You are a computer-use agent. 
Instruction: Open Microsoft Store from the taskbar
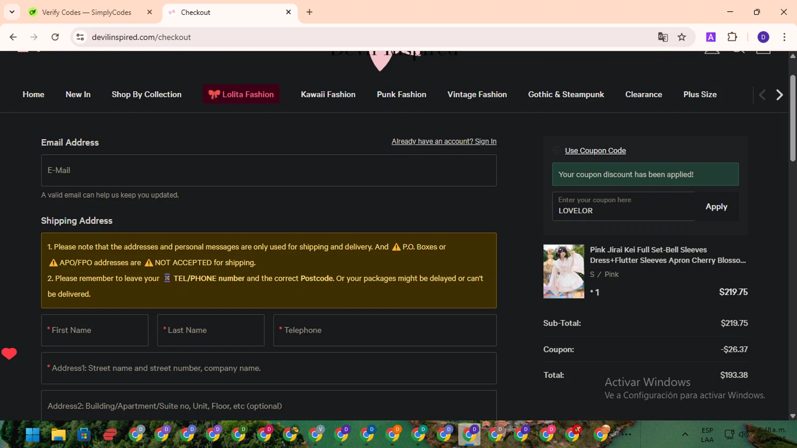(84, 435)
